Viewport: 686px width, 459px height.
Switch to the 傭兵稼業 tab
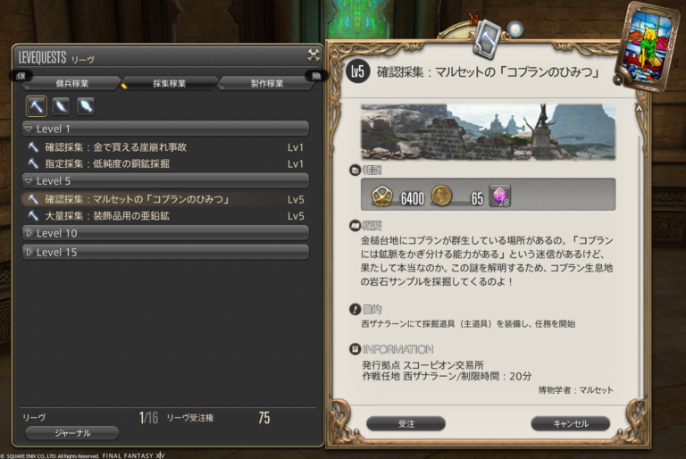pyautogui.click(x=72, y=83)
